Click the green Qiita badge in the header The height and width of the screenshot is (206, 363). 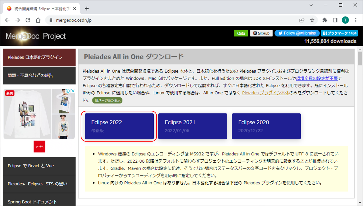point(241,33)
